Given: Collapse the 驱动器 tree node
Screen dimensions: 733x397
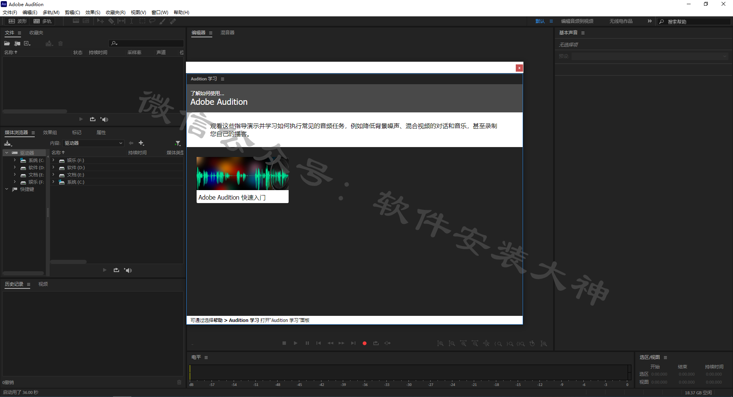Looking at the screenshot, I should (6, 153).
